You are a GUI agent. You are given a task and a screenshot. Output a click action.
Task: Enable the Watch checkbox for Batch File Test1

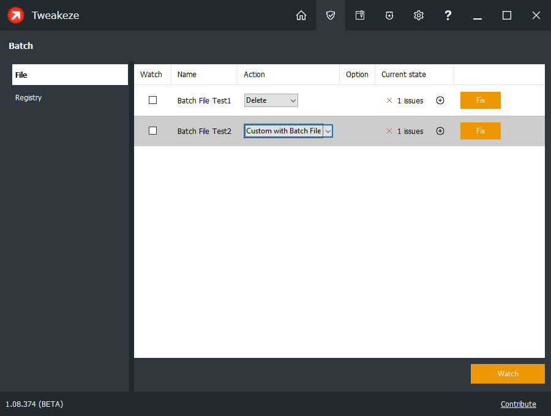pyautogui.click(x=152, y=100)
